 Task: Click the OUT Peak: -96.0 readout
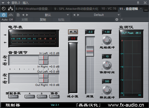pos(131,33)
